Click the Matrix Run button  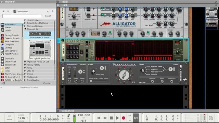point(82,52)
